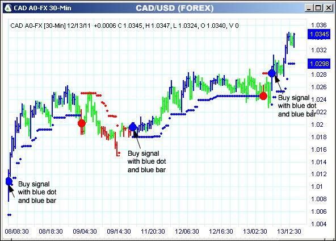This screenshot has height=241, width=336.
Task: Click the large blue buy dot near 1.028
Action: pyautogui.click(x=272, y=73)
